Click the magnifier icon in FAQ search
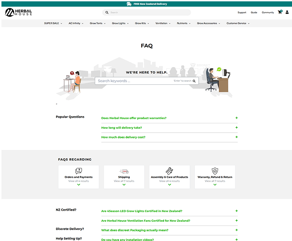 195,81
